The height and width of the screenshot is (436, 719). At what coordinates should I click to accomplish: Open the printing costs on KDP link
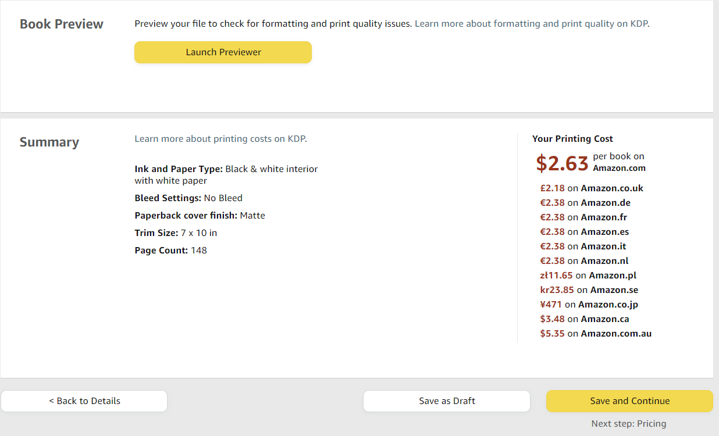pos(220,139)
